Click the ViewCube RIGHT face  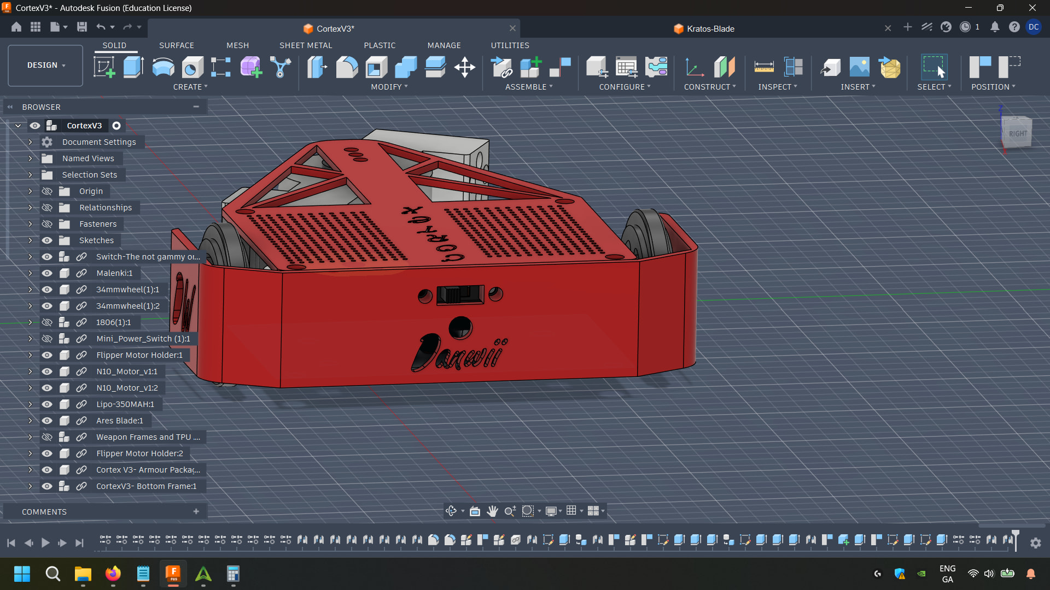1017,133
